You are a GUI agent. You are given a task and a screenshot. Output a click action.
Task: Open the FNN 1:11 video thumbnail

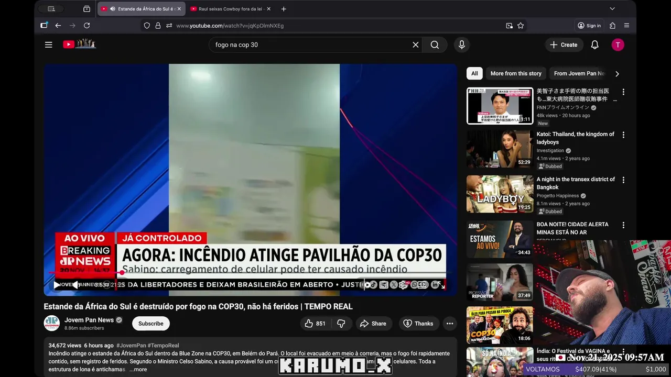pyautogui.click(x=500, y=106)
